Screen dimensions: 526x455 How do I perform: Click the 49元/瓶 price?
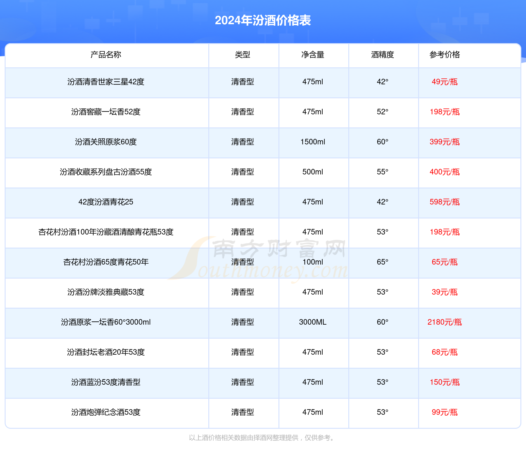[445, 82]
